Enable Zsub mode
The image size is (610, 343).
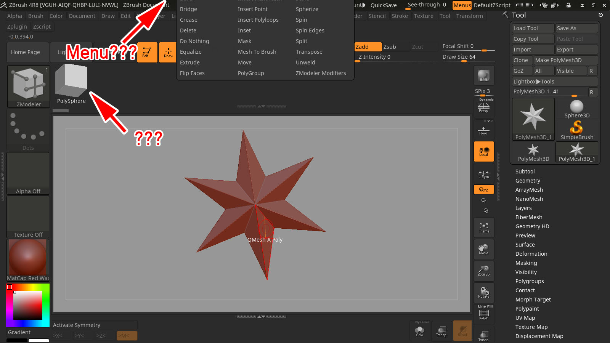pyautogui.click(x=396, y=47)
